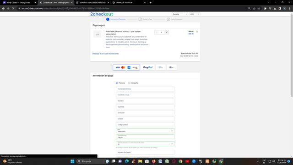Stop page loading with the X button
293x165 pixels.
click(13, 8)
